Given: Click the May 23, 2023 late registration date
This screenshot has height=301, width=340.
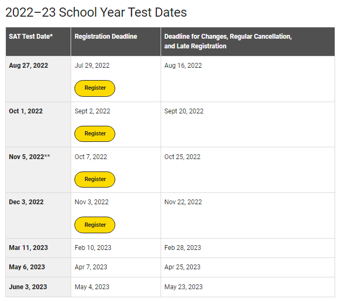Looking at the screenshot, I should pyautogui.click(x=184, y=287).
